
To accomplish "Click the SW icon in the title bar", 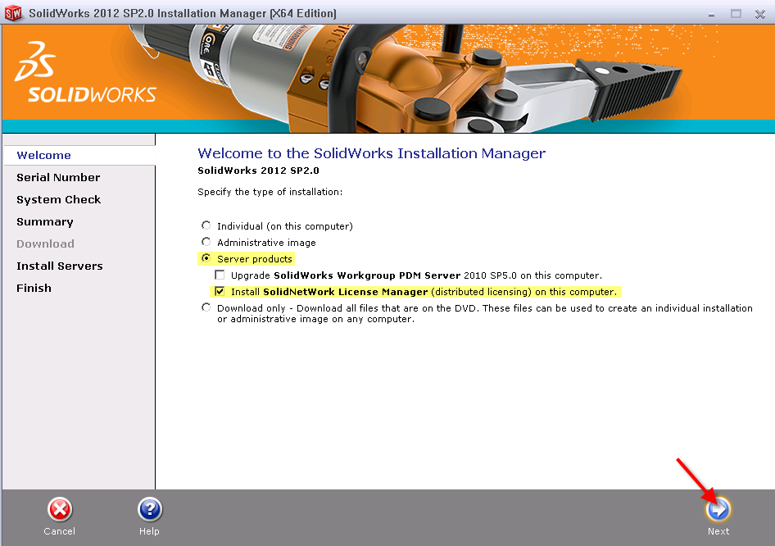I will click(x=13, y=14).
